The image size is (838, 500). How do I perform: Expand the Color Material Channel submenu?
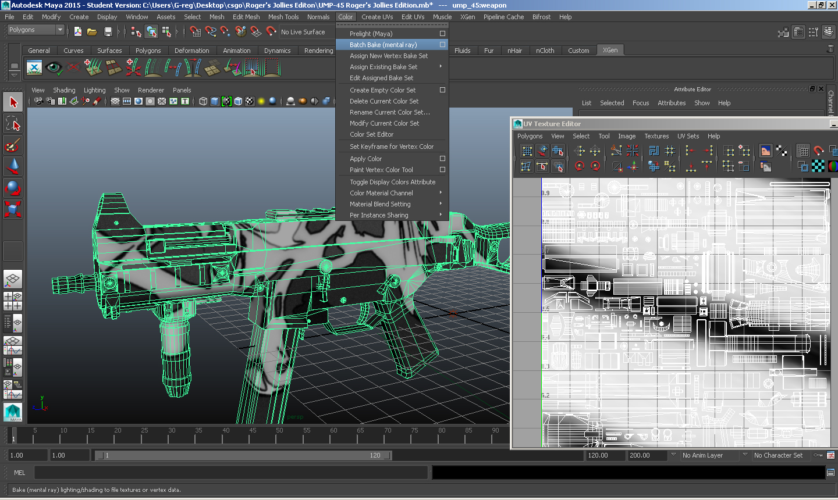(x=441, y=193)
